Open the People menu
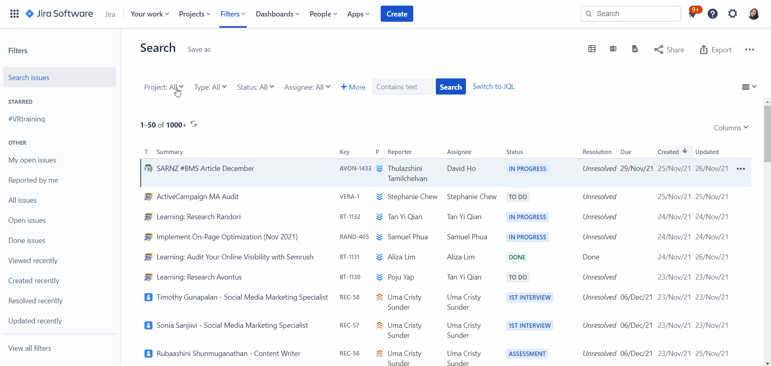Image resolution: width=771 pixels, height=366 pixels. tap(324, 14)
